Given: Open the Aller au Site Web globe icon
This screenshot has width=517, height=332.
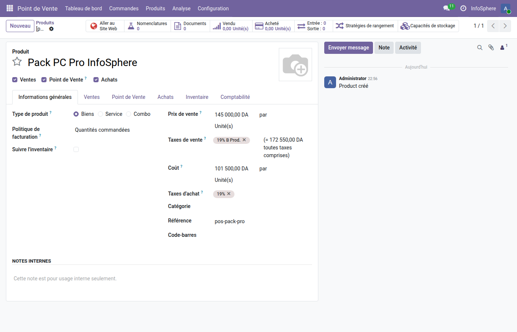Looking at the screenshot, I should 94,26.
